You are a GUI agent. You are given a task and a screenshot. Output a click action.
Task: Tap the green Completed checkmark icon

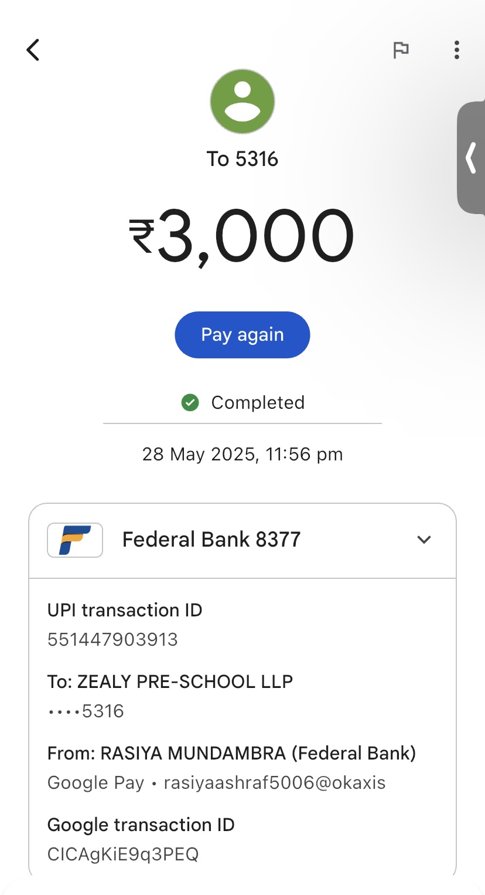coord(190,403)
